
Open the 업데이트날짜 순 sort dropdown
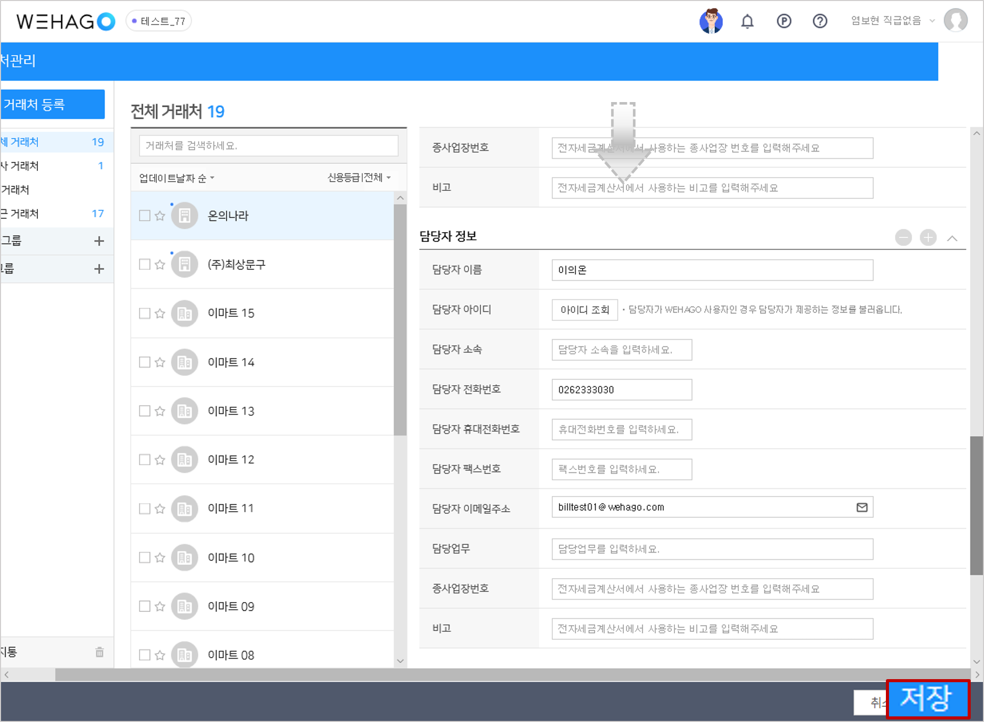tap(177, 178)
